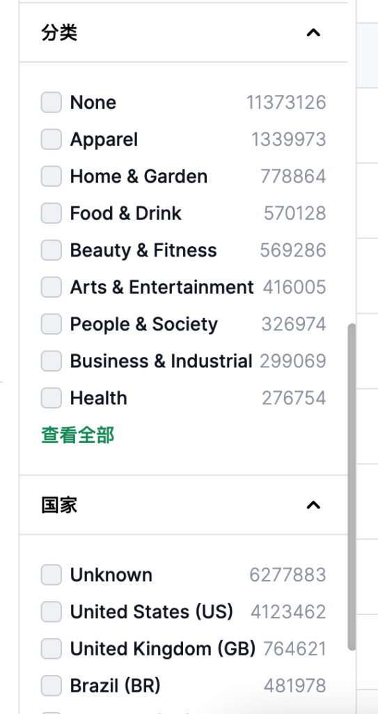
Task: Check the Arts & Entertainment checkbox
Action: coord(52,287)
